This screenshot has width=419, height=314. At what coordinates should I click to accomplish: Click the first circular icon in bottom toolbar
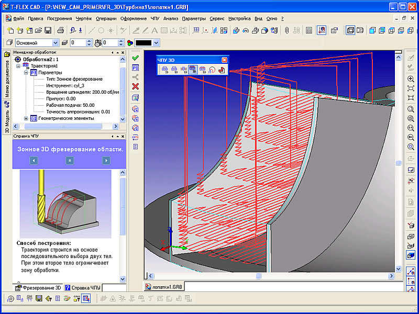pos(10,298)
